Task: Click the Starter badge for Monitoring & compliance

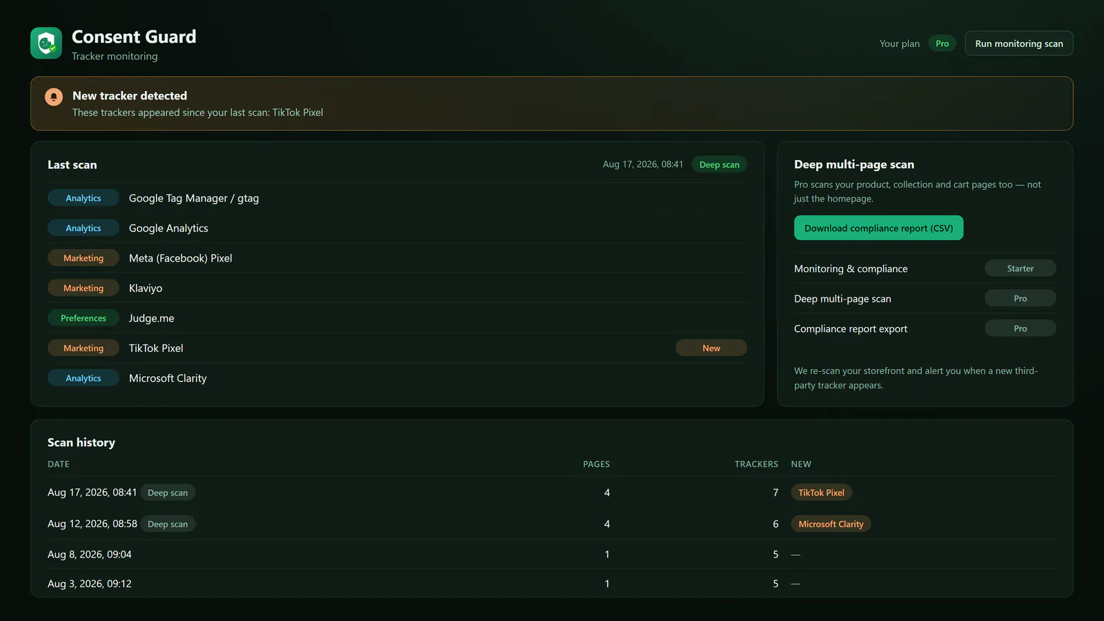Action: coord(1021,268)
